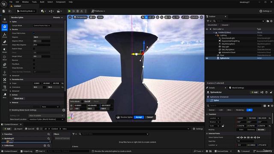Click the Details favorites star icon
The height and width of the screenshot is (154, 274).
pyautogui.click(x=268, y=106)
